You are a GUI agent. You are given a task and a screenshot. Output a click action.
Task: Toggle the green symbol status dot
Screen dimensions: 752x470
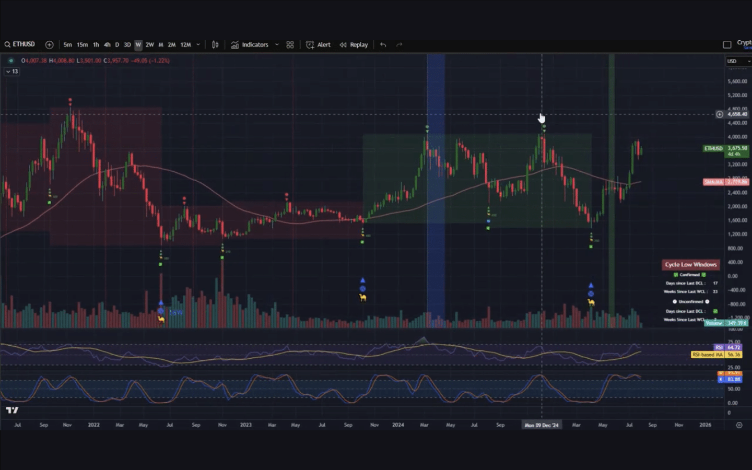11,61
